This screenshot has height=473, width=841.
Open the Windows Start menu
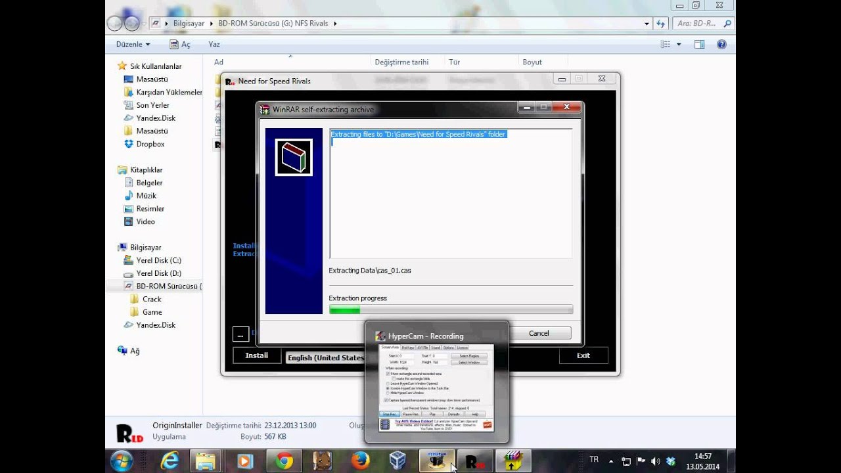coord(122,461)
